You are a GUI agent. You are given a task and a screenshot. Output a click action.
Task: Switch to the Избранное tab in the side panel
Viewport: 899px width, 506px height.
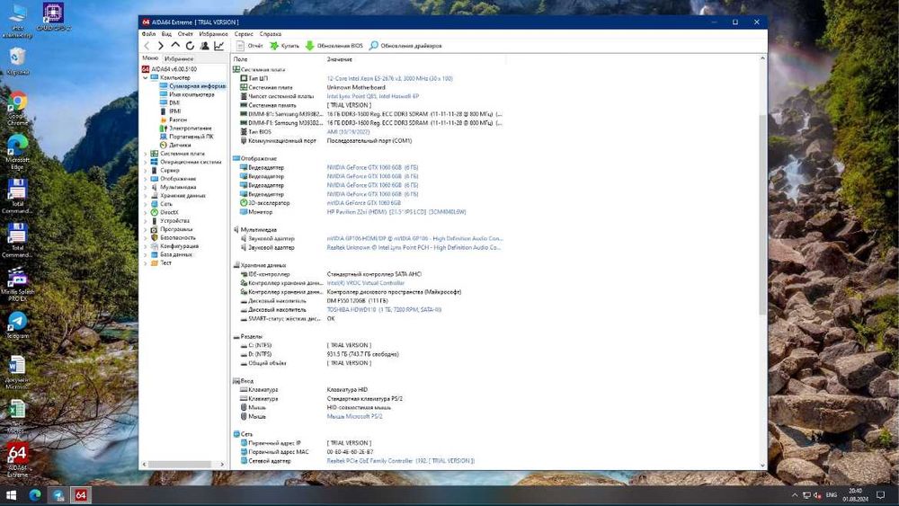[179, 58]
